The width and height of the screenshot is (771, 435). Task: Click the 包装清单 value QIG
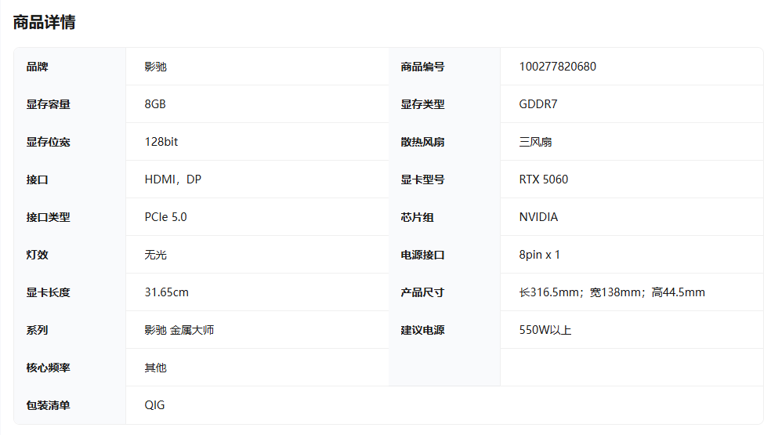click(154, 405)
